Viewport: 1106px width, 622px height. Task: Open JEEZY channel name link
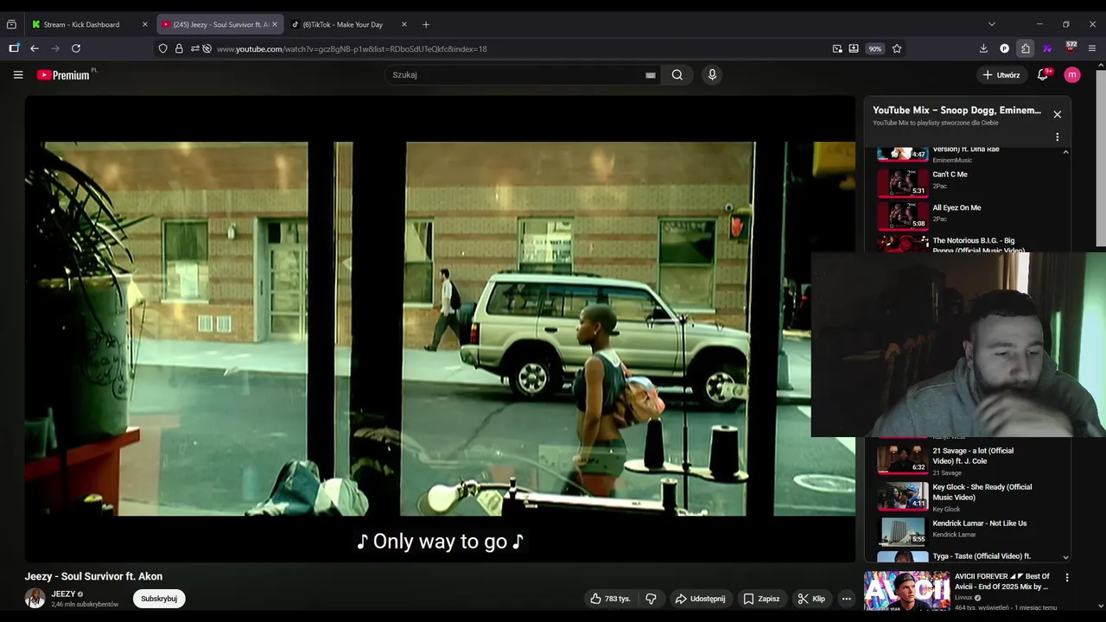(x=63, y=594)
